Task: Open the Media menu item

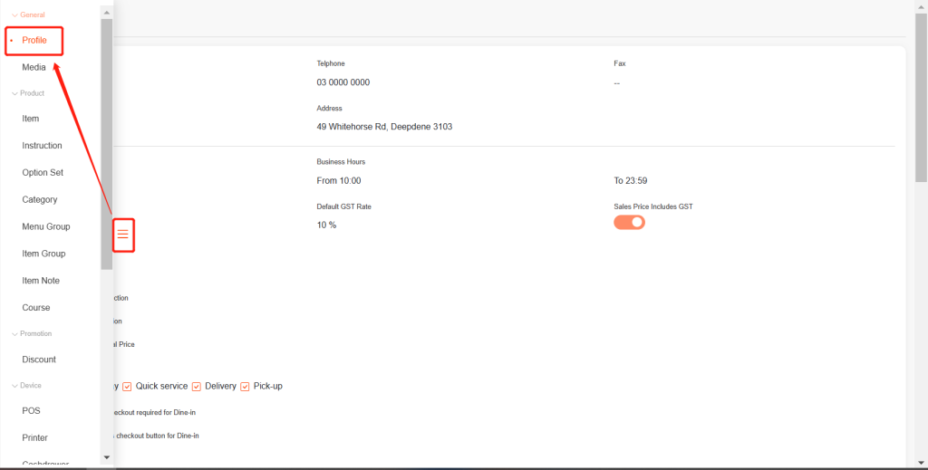Action: (34, 67)
